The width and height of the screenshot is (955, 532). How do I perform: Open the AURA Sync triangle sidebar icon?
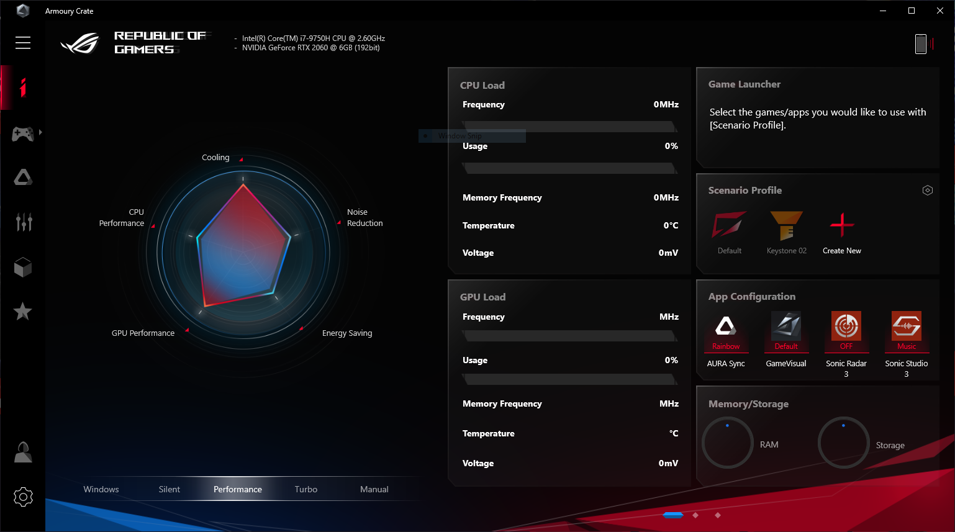[x=23, y=178]
